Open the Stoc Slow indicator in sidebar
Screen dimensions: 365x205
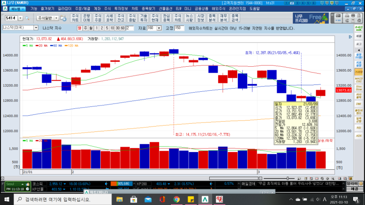pyautogui.click(x=359, y=88)
